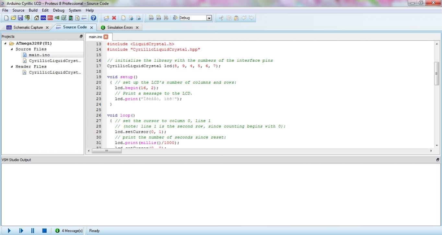This screenshot has width=442, height=235.
Task: Open the blue Help question mark icon
Action: click(x=93, y=18)
